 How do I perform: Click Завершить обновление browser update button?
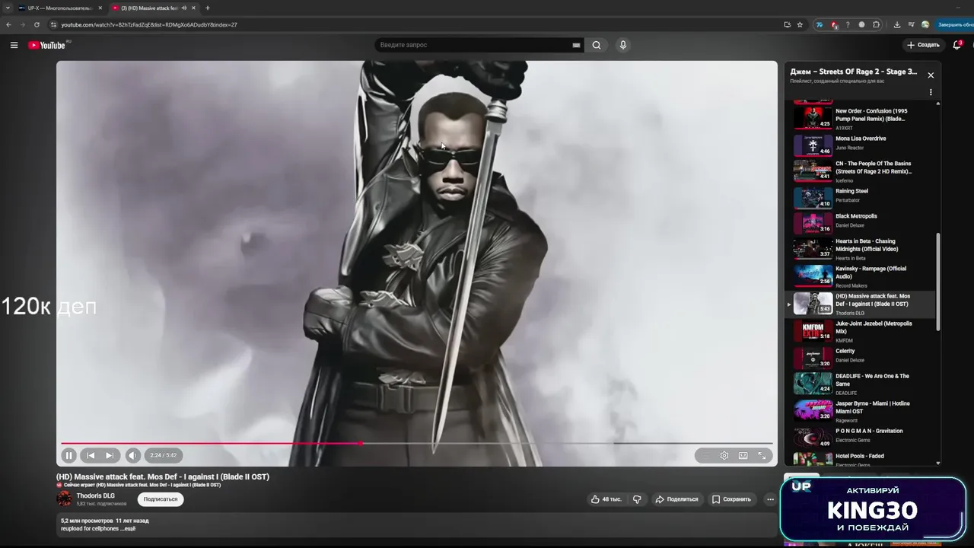click(x=955, y=24)
